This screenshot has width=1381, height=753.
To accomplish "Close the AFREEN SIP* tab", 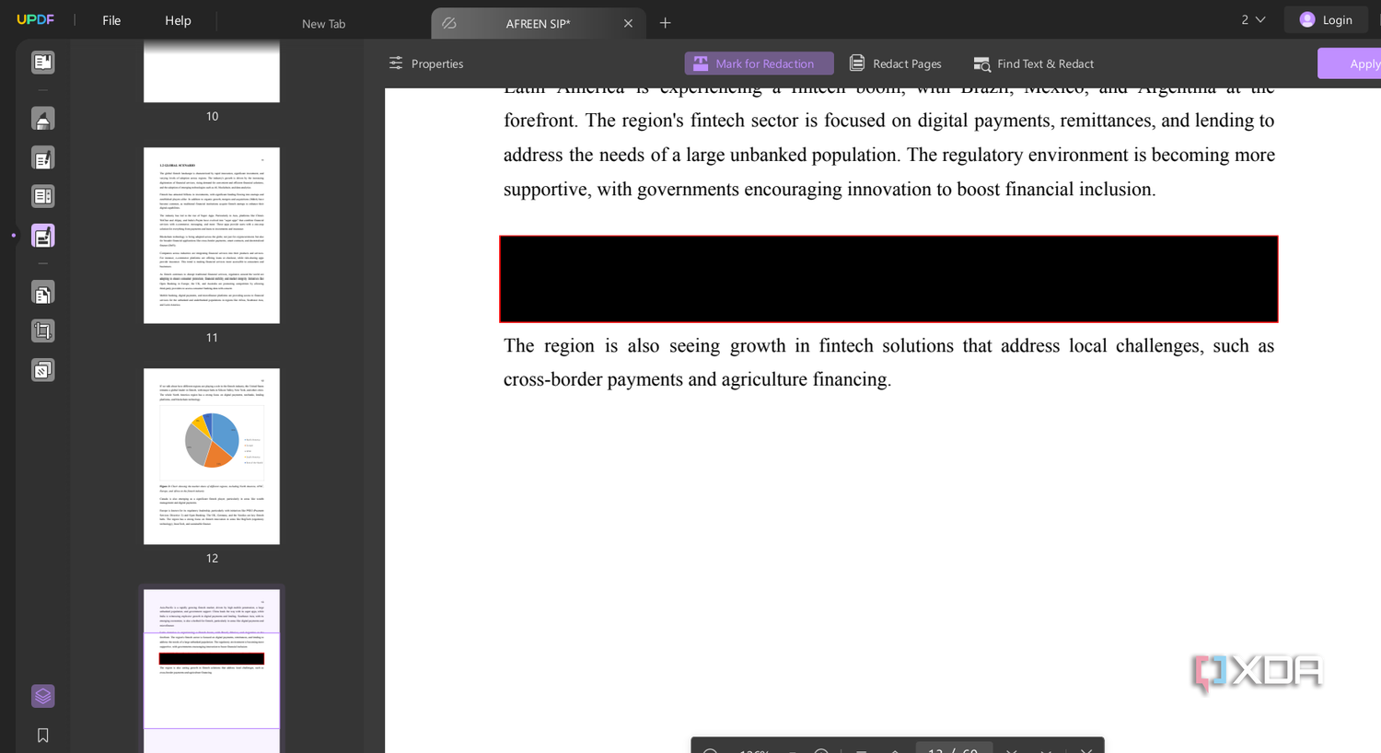I will 628,24.
